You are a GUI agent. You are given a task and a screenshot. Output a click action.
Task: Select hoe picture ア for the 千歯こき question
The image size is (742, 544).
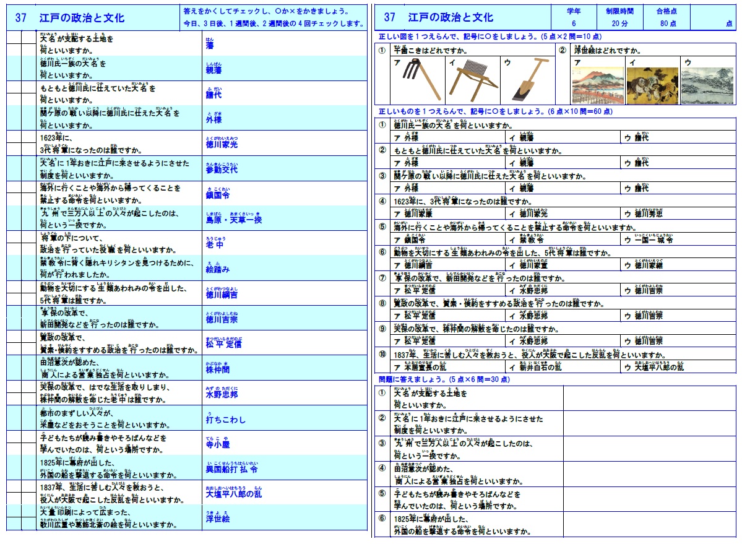coord(422,79)
